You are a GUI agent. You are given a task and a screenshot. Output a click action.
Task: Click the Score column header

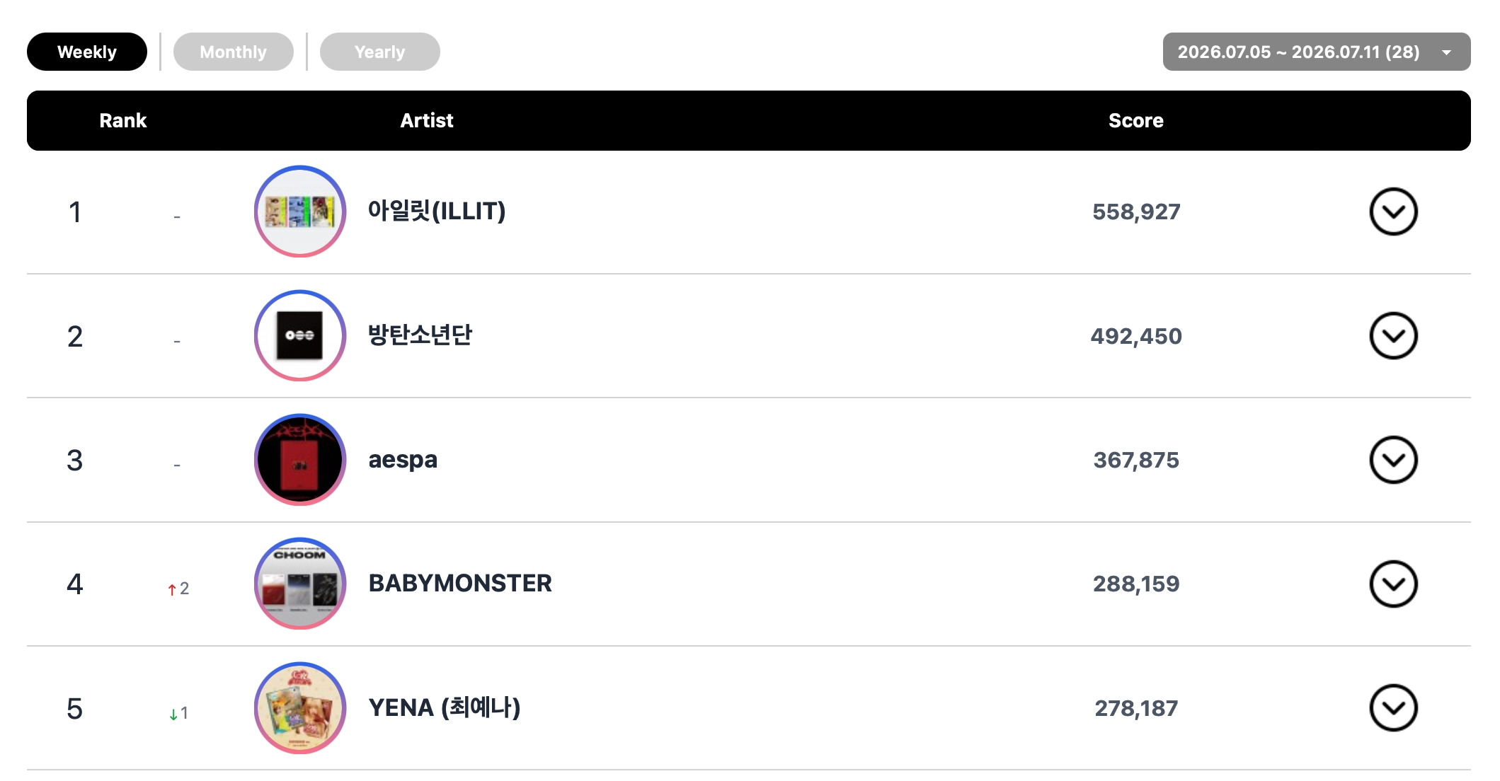point(1136,120)
